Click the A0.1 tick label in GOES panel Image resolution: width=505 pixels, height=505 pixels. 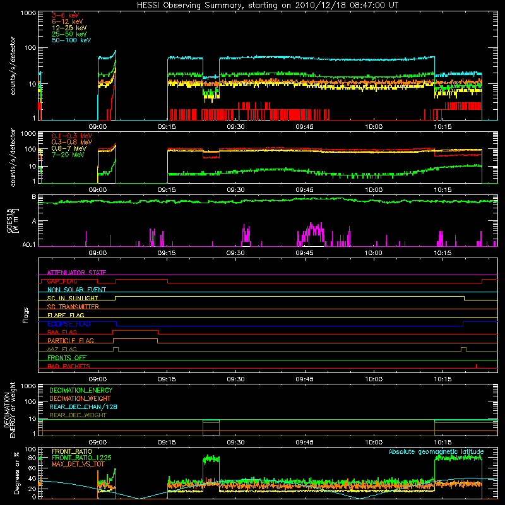click(29, 244)
